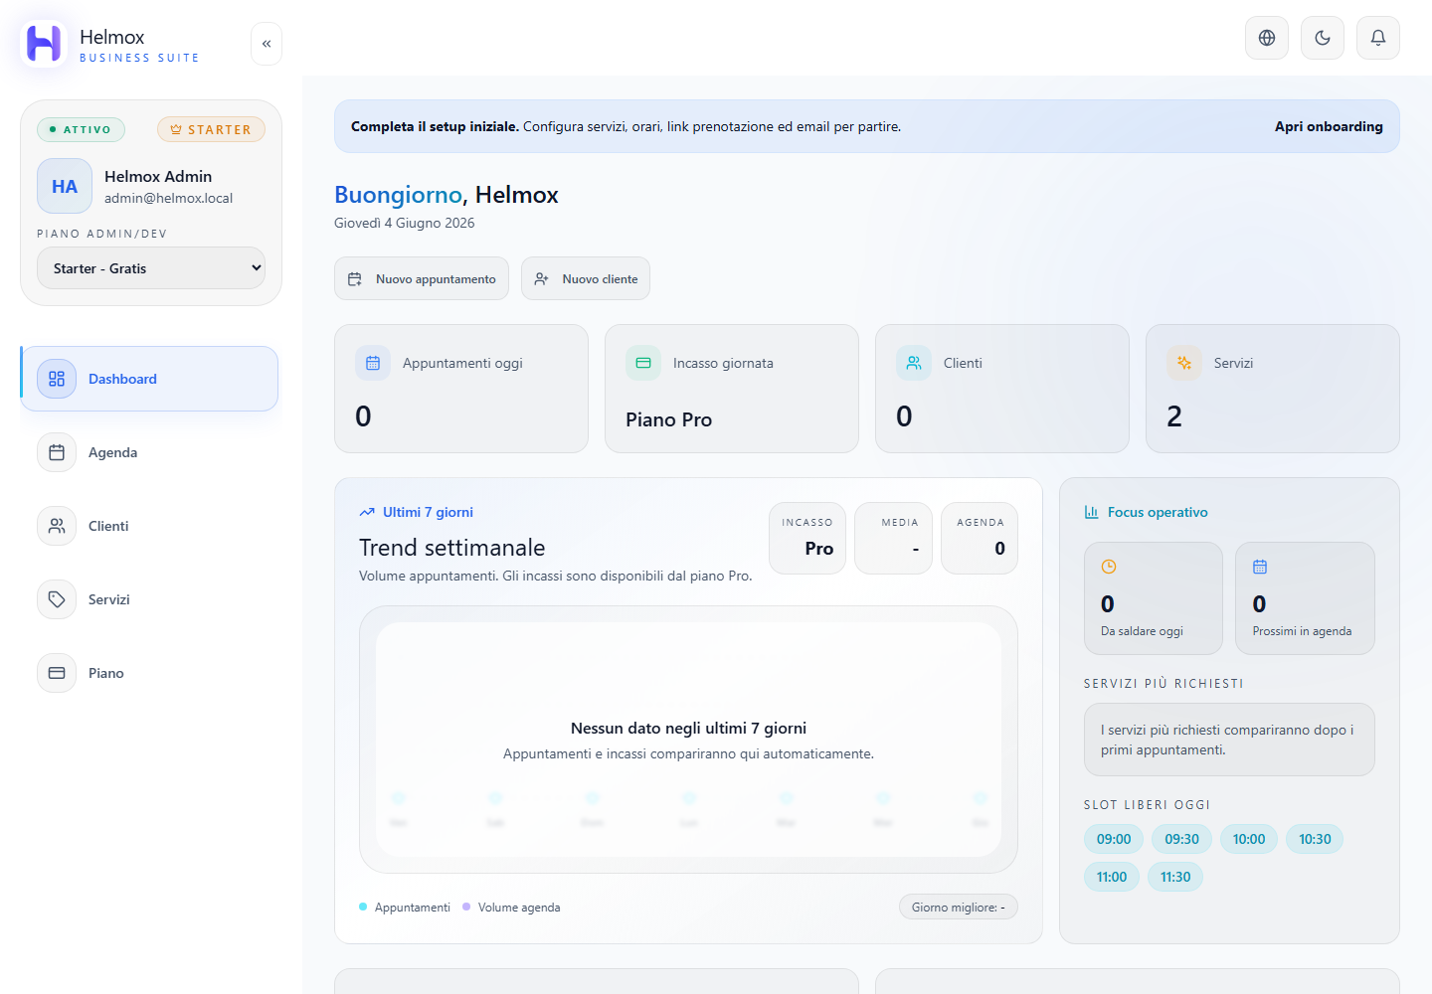Screen dimensions: 1432x994
Task: Open Servizi in sidebar
Action: click(149, 599)
